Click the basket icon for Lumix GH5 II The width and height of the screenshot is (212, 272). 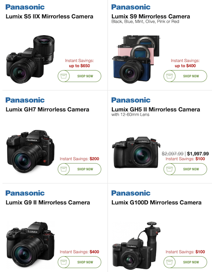click(x=170, y=169)
